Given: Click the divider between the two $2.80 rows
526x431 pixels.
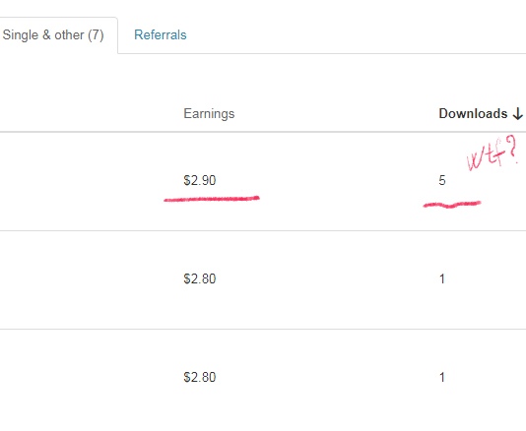Looking at the screenshot, I should pyautogui.click(x=263, y=329).
